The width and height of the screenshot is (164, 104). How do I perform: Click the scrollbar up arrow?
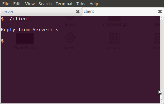[x=161, y=18]
